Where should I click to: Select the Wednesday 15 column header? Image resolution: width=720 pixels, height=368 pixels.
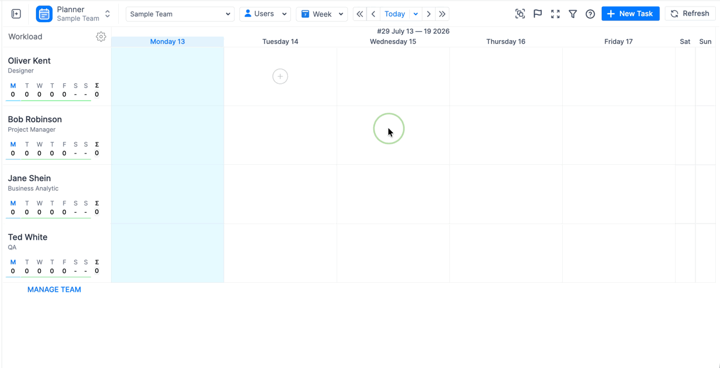point(393,41)
